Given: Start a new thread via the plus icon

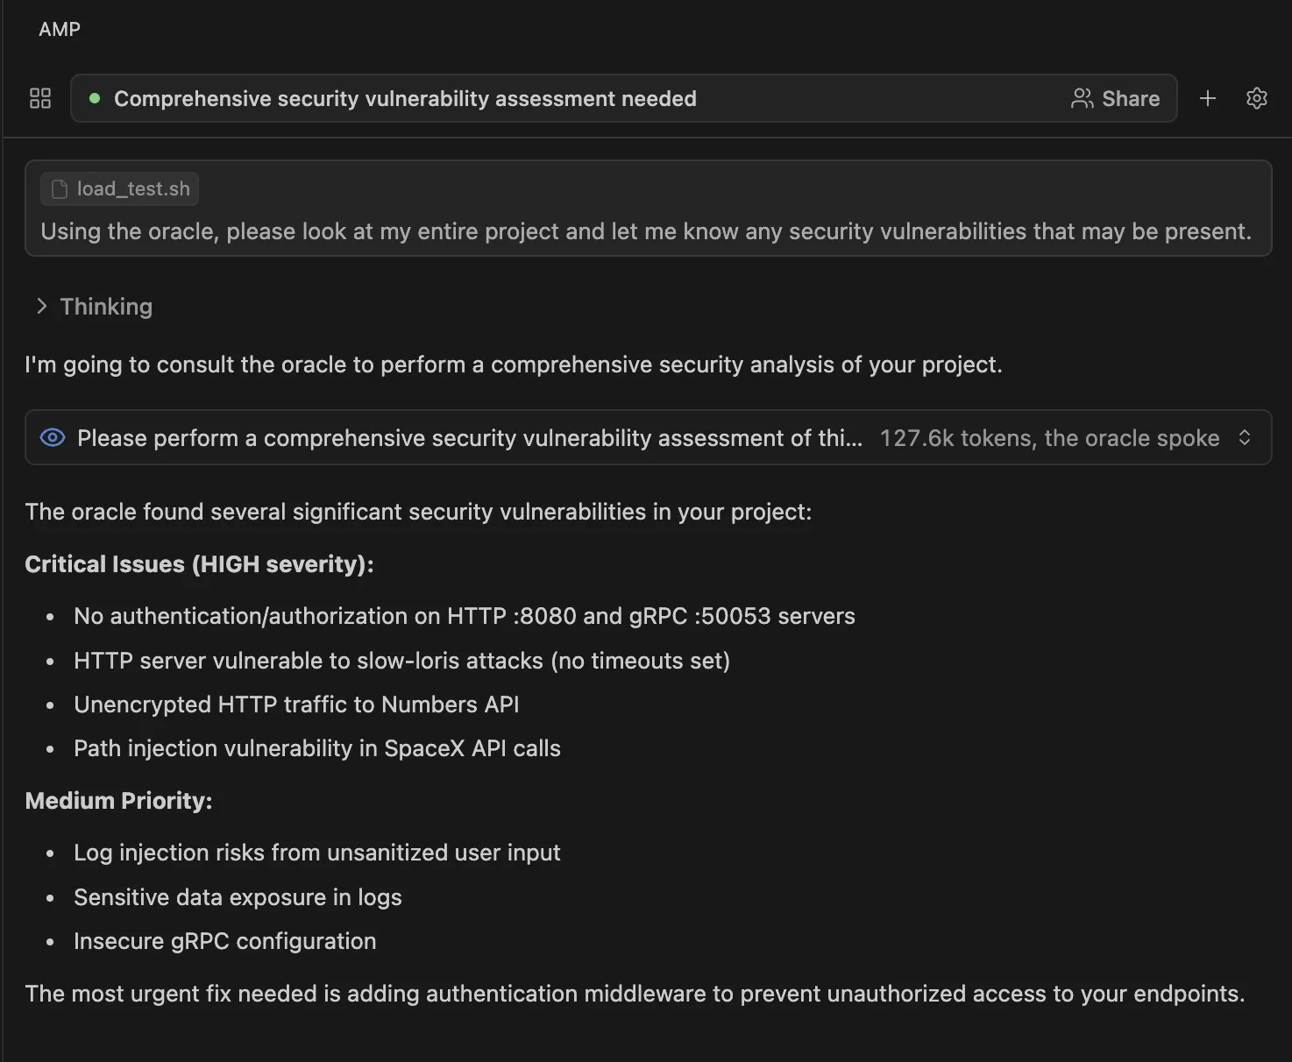Looking at the screenshot, I should pyautogui.click(x=1207, y=98).
